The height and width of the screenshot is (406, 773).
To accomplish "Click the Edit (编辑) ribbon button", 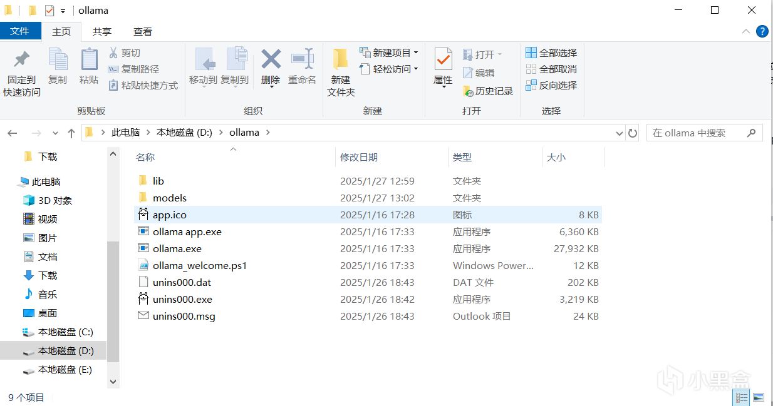I will pyautogui.click(x=479, y=73).
